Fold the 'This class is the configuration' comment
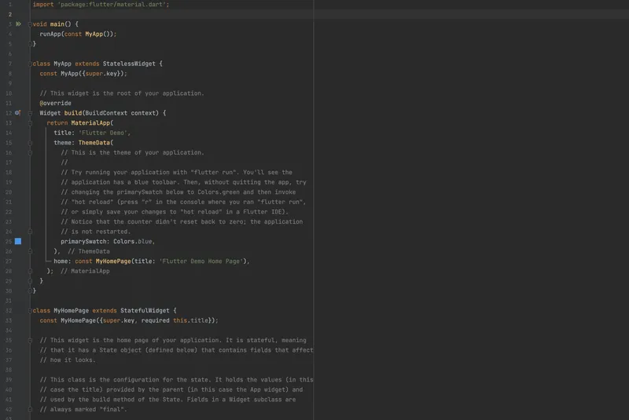The width and height of the screenshot is (629, 420). [30, 380]
